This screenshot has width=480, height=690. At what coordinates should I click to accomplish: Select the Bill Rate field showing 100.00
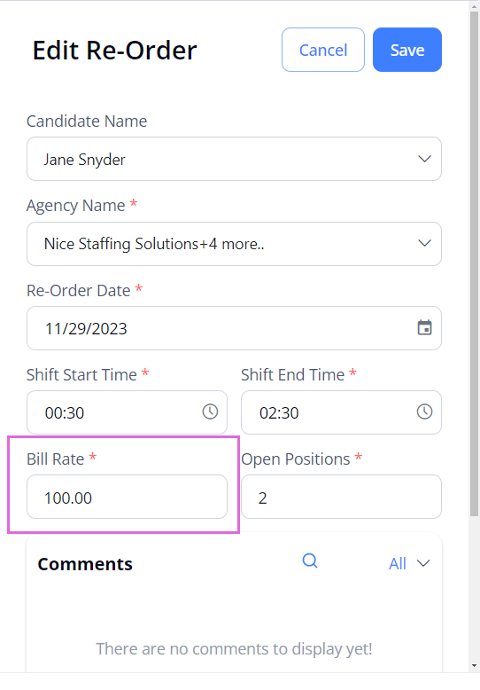coord(127,497)
